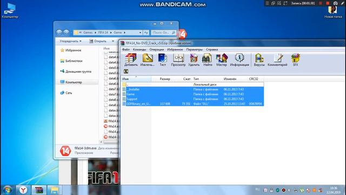Go up one level in WinRAR

(x=126, y=71)
